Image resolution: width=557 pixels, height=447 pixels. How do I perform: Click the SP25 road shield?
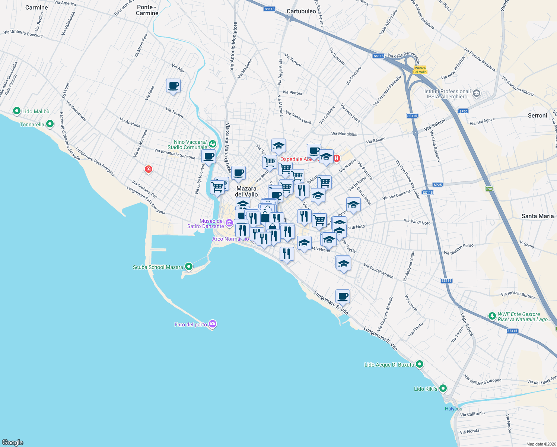[x=438, y=185]
